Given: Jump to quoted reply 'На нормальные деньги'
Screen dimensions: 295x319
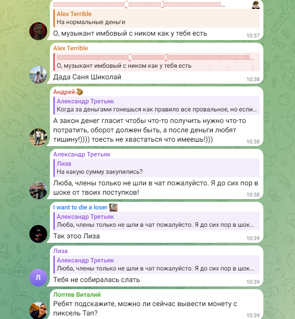Looking at the screenshot, I should (157, 18).
